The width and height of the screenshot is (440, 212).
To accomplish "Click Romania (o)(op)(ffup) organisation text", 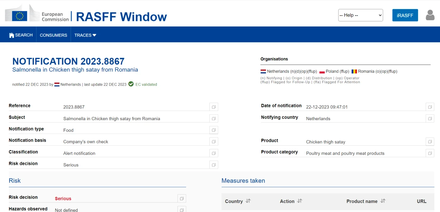I will [x=377, y=71].
